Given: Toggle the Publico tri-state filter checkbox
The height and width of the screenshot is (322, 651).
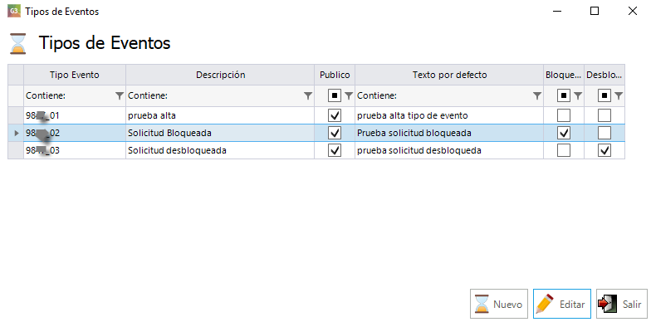Looking at the screenshot, I should click(335, 96).
